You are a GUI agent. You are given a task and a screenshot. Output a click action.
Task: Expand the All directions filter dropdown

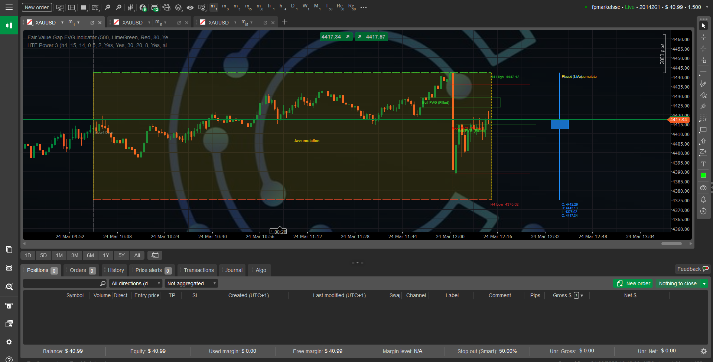tap(136, 283)
